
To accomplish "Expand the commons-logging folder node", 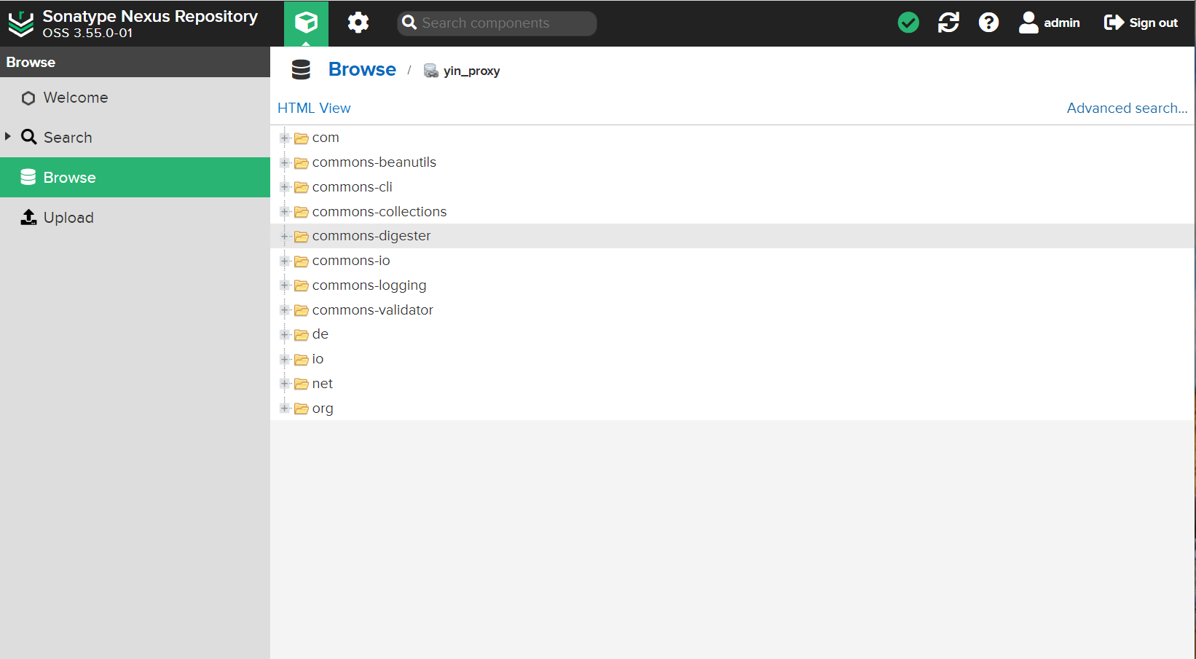I will (285, 285).
